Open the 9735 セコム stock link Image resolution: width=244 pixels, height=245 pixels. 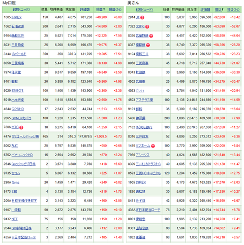click(x=16, y=173)
